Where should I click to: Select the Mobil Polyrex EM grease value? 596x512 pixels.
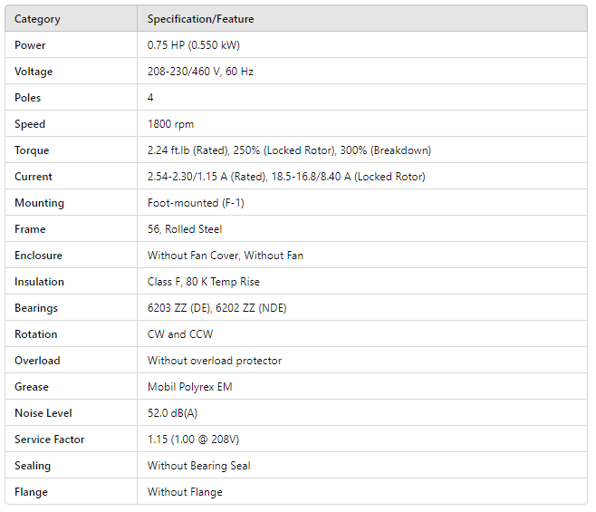click(190, 387)
